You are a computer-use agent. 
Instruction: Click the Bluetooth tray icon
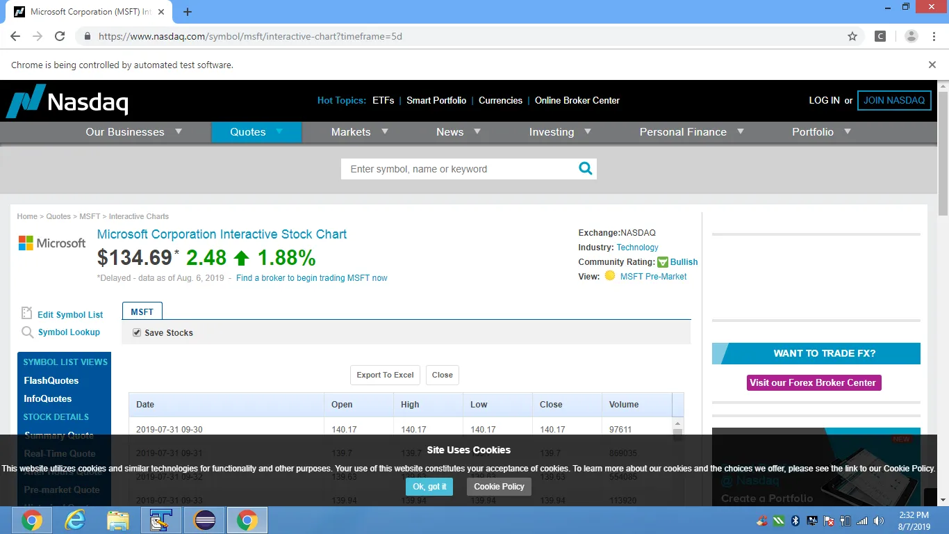tap(795, 521)
